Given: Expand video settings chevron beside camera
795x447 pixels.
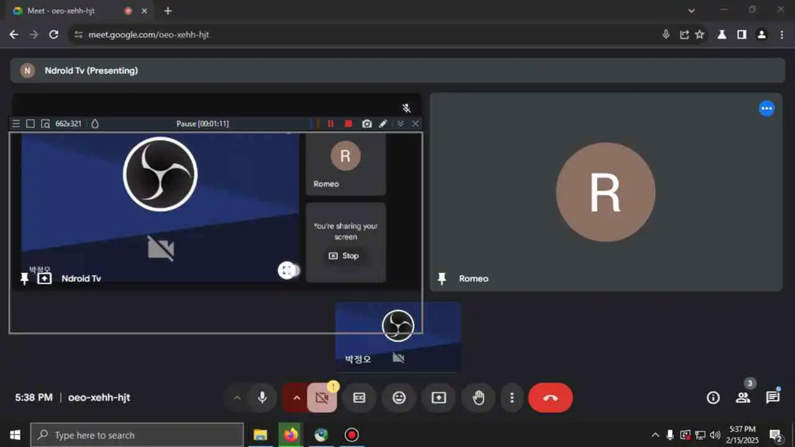Looking at the screenshot, I should (x=296, y=398).
